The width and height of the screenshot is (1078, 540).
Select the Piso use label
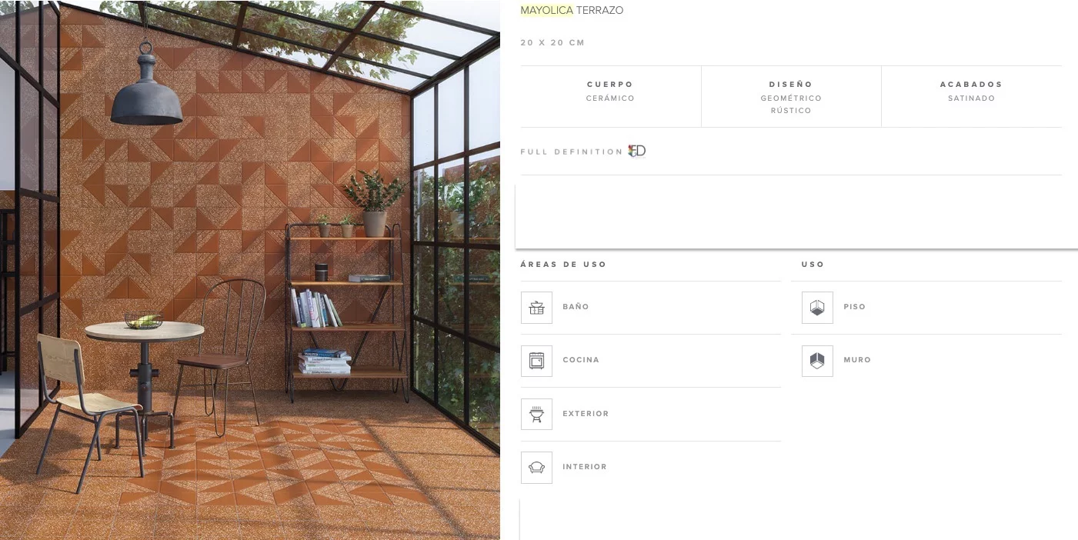(855, 307)
